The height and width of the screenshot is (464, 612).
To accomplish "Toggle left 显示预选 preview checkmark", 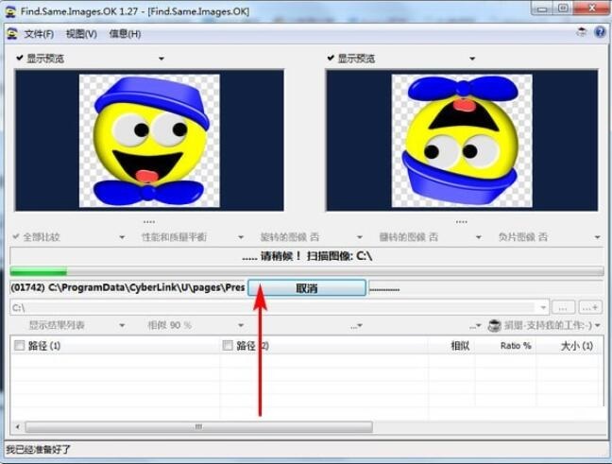I will coord(20,59).
